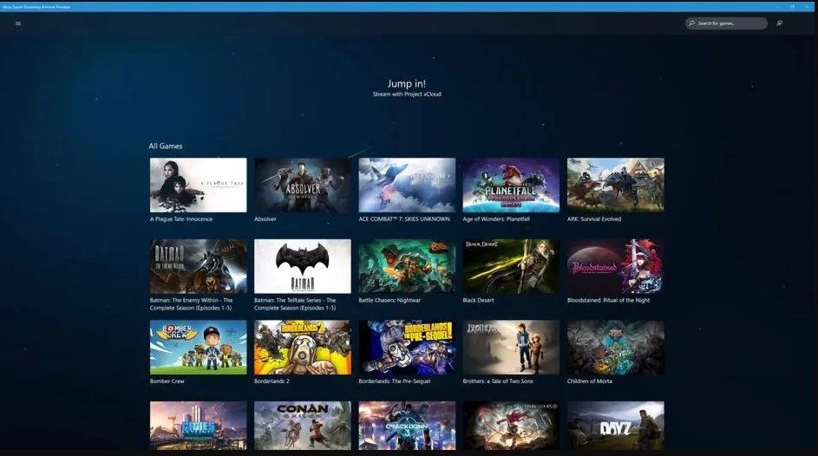Click 'Stream with Project xCloud' subtitle
818x456 pixels.
pyautogui.click(x=407, y=94)
